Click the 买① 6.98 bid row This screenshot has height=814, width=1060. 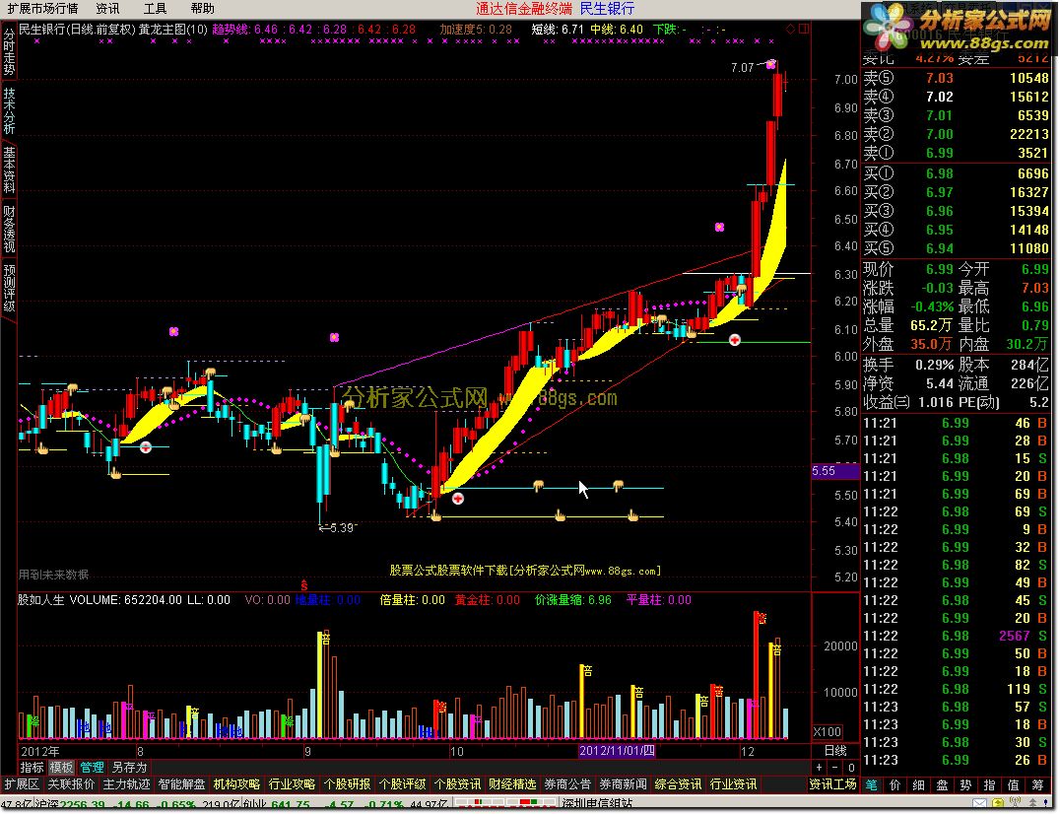(956, 173)
